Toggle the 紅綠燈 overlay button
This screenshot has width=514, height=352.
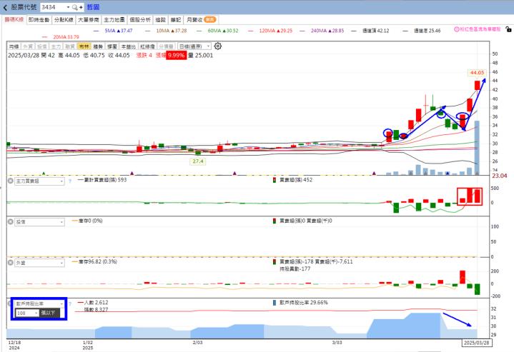(x=147, y=46)
